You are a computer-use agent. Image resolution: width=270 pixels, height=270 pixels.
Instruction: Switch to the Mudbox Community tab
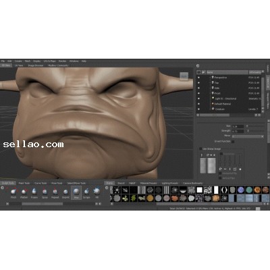point(58,65)
